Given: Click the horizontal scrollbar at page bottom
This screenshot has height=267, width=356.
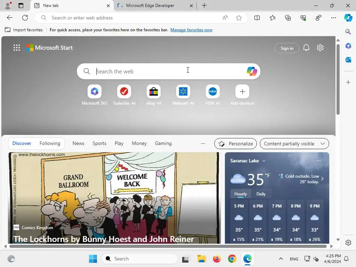Looking at the screenshot, I should pos(168,246).
